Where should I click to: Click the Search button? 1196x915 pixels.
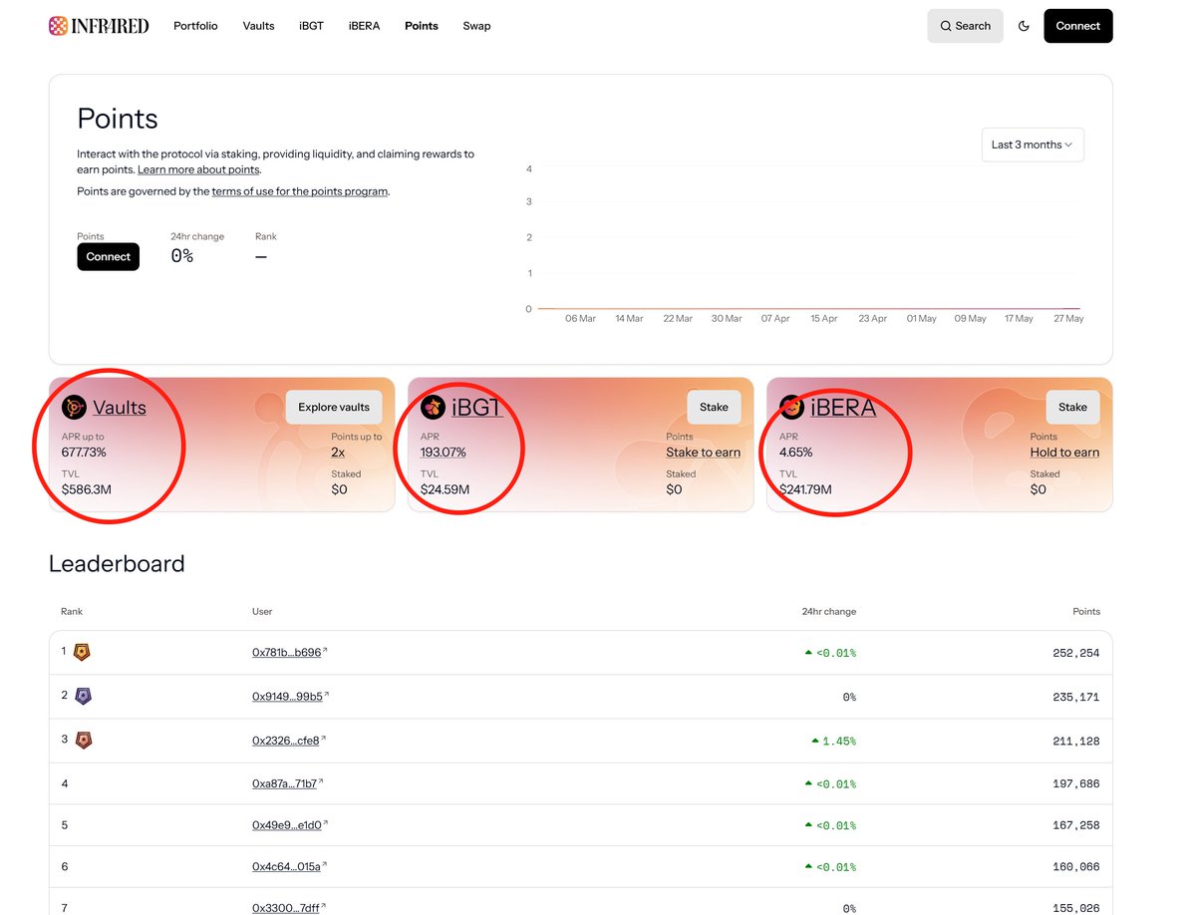tap(965, 26)
